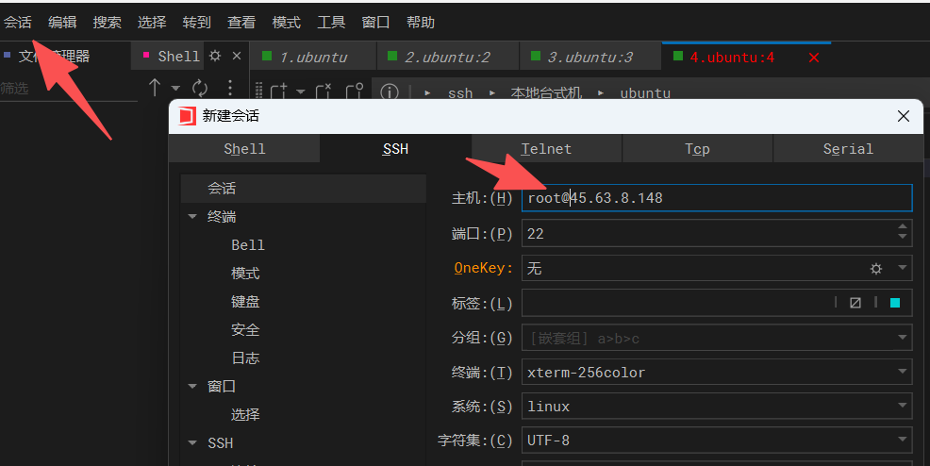Increase port with up stepper arrow
Viewport: 930px width, 466px height.
(902, 226)
